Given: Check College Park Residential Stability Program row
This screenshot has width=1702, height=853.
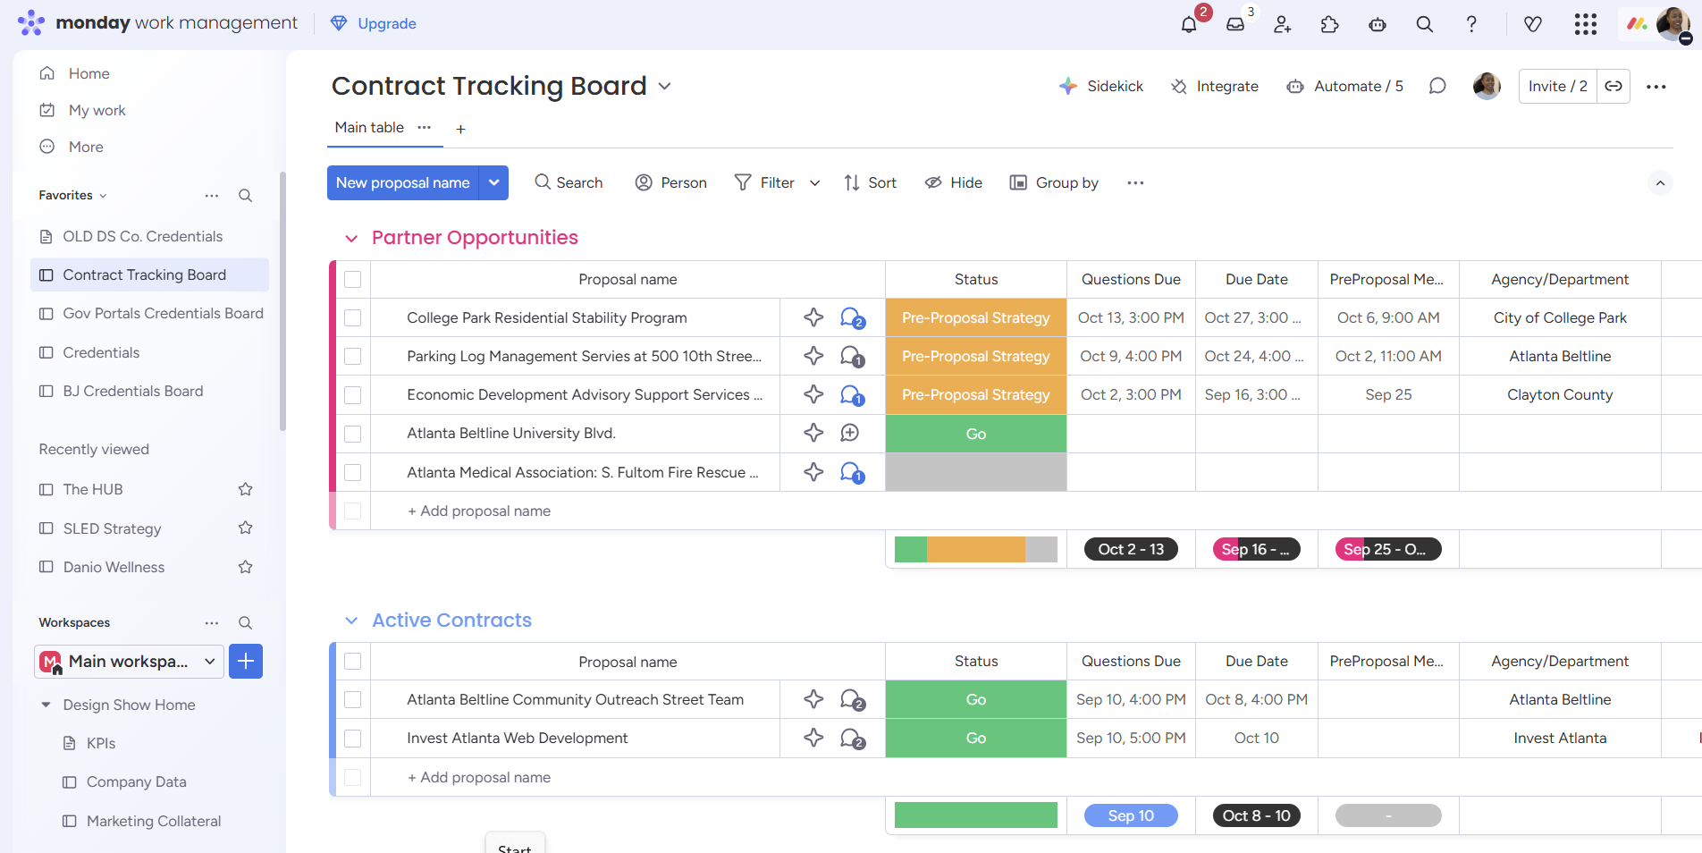Looking at the screenshot, I should pos(353,318).
